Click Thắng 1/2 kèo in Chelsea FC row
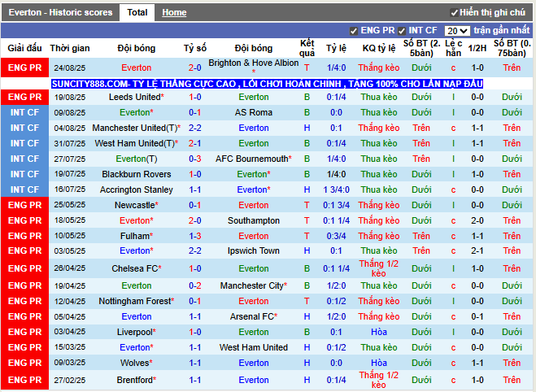 point(379,268)
